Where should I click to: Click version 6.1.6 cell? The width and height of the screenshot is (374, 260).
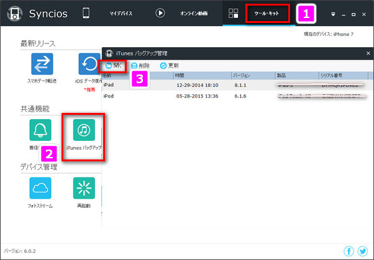pyautogui.click(x=240, y=96)
